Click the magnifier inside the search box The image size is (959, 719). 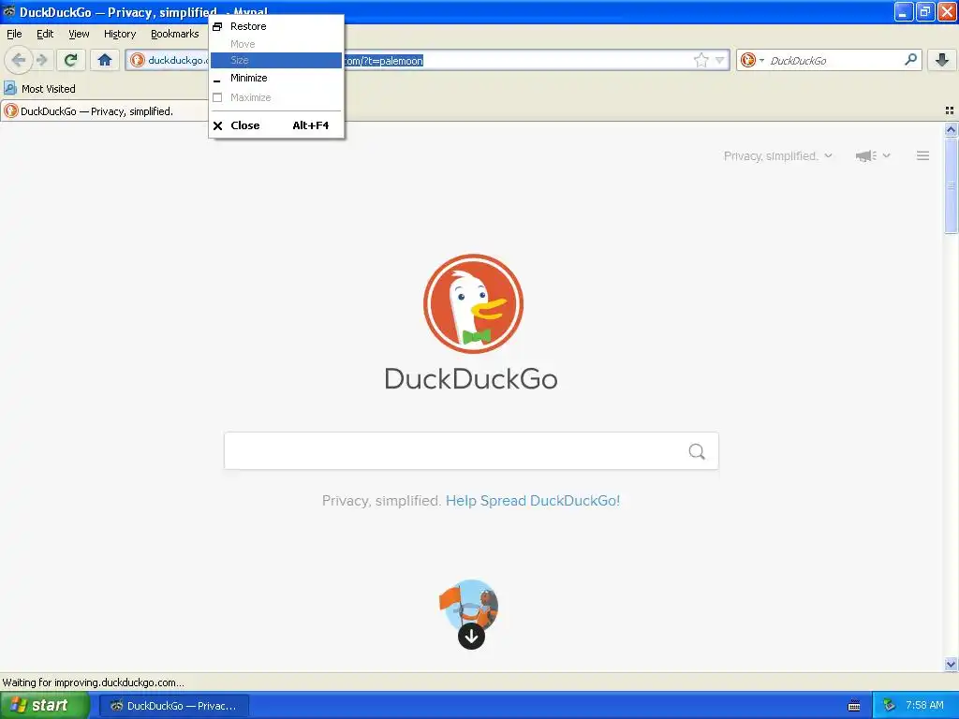coord(697,451)
